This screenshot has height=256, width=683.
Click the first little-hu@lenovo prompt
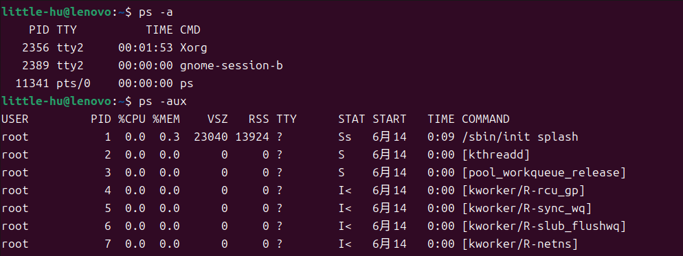click(x=56, y=12)
